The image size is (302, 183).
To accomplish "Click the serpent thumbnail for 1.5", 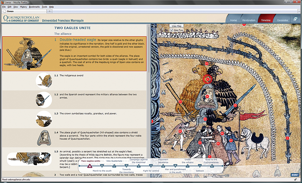I will [29, 159].
